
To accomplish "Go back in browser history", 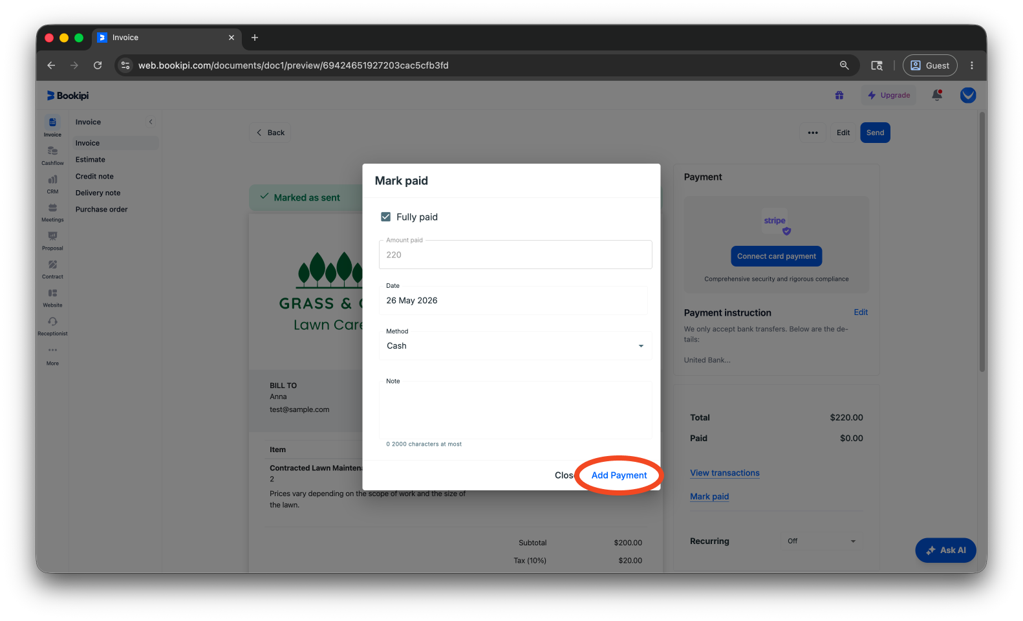I will [51, 65].
